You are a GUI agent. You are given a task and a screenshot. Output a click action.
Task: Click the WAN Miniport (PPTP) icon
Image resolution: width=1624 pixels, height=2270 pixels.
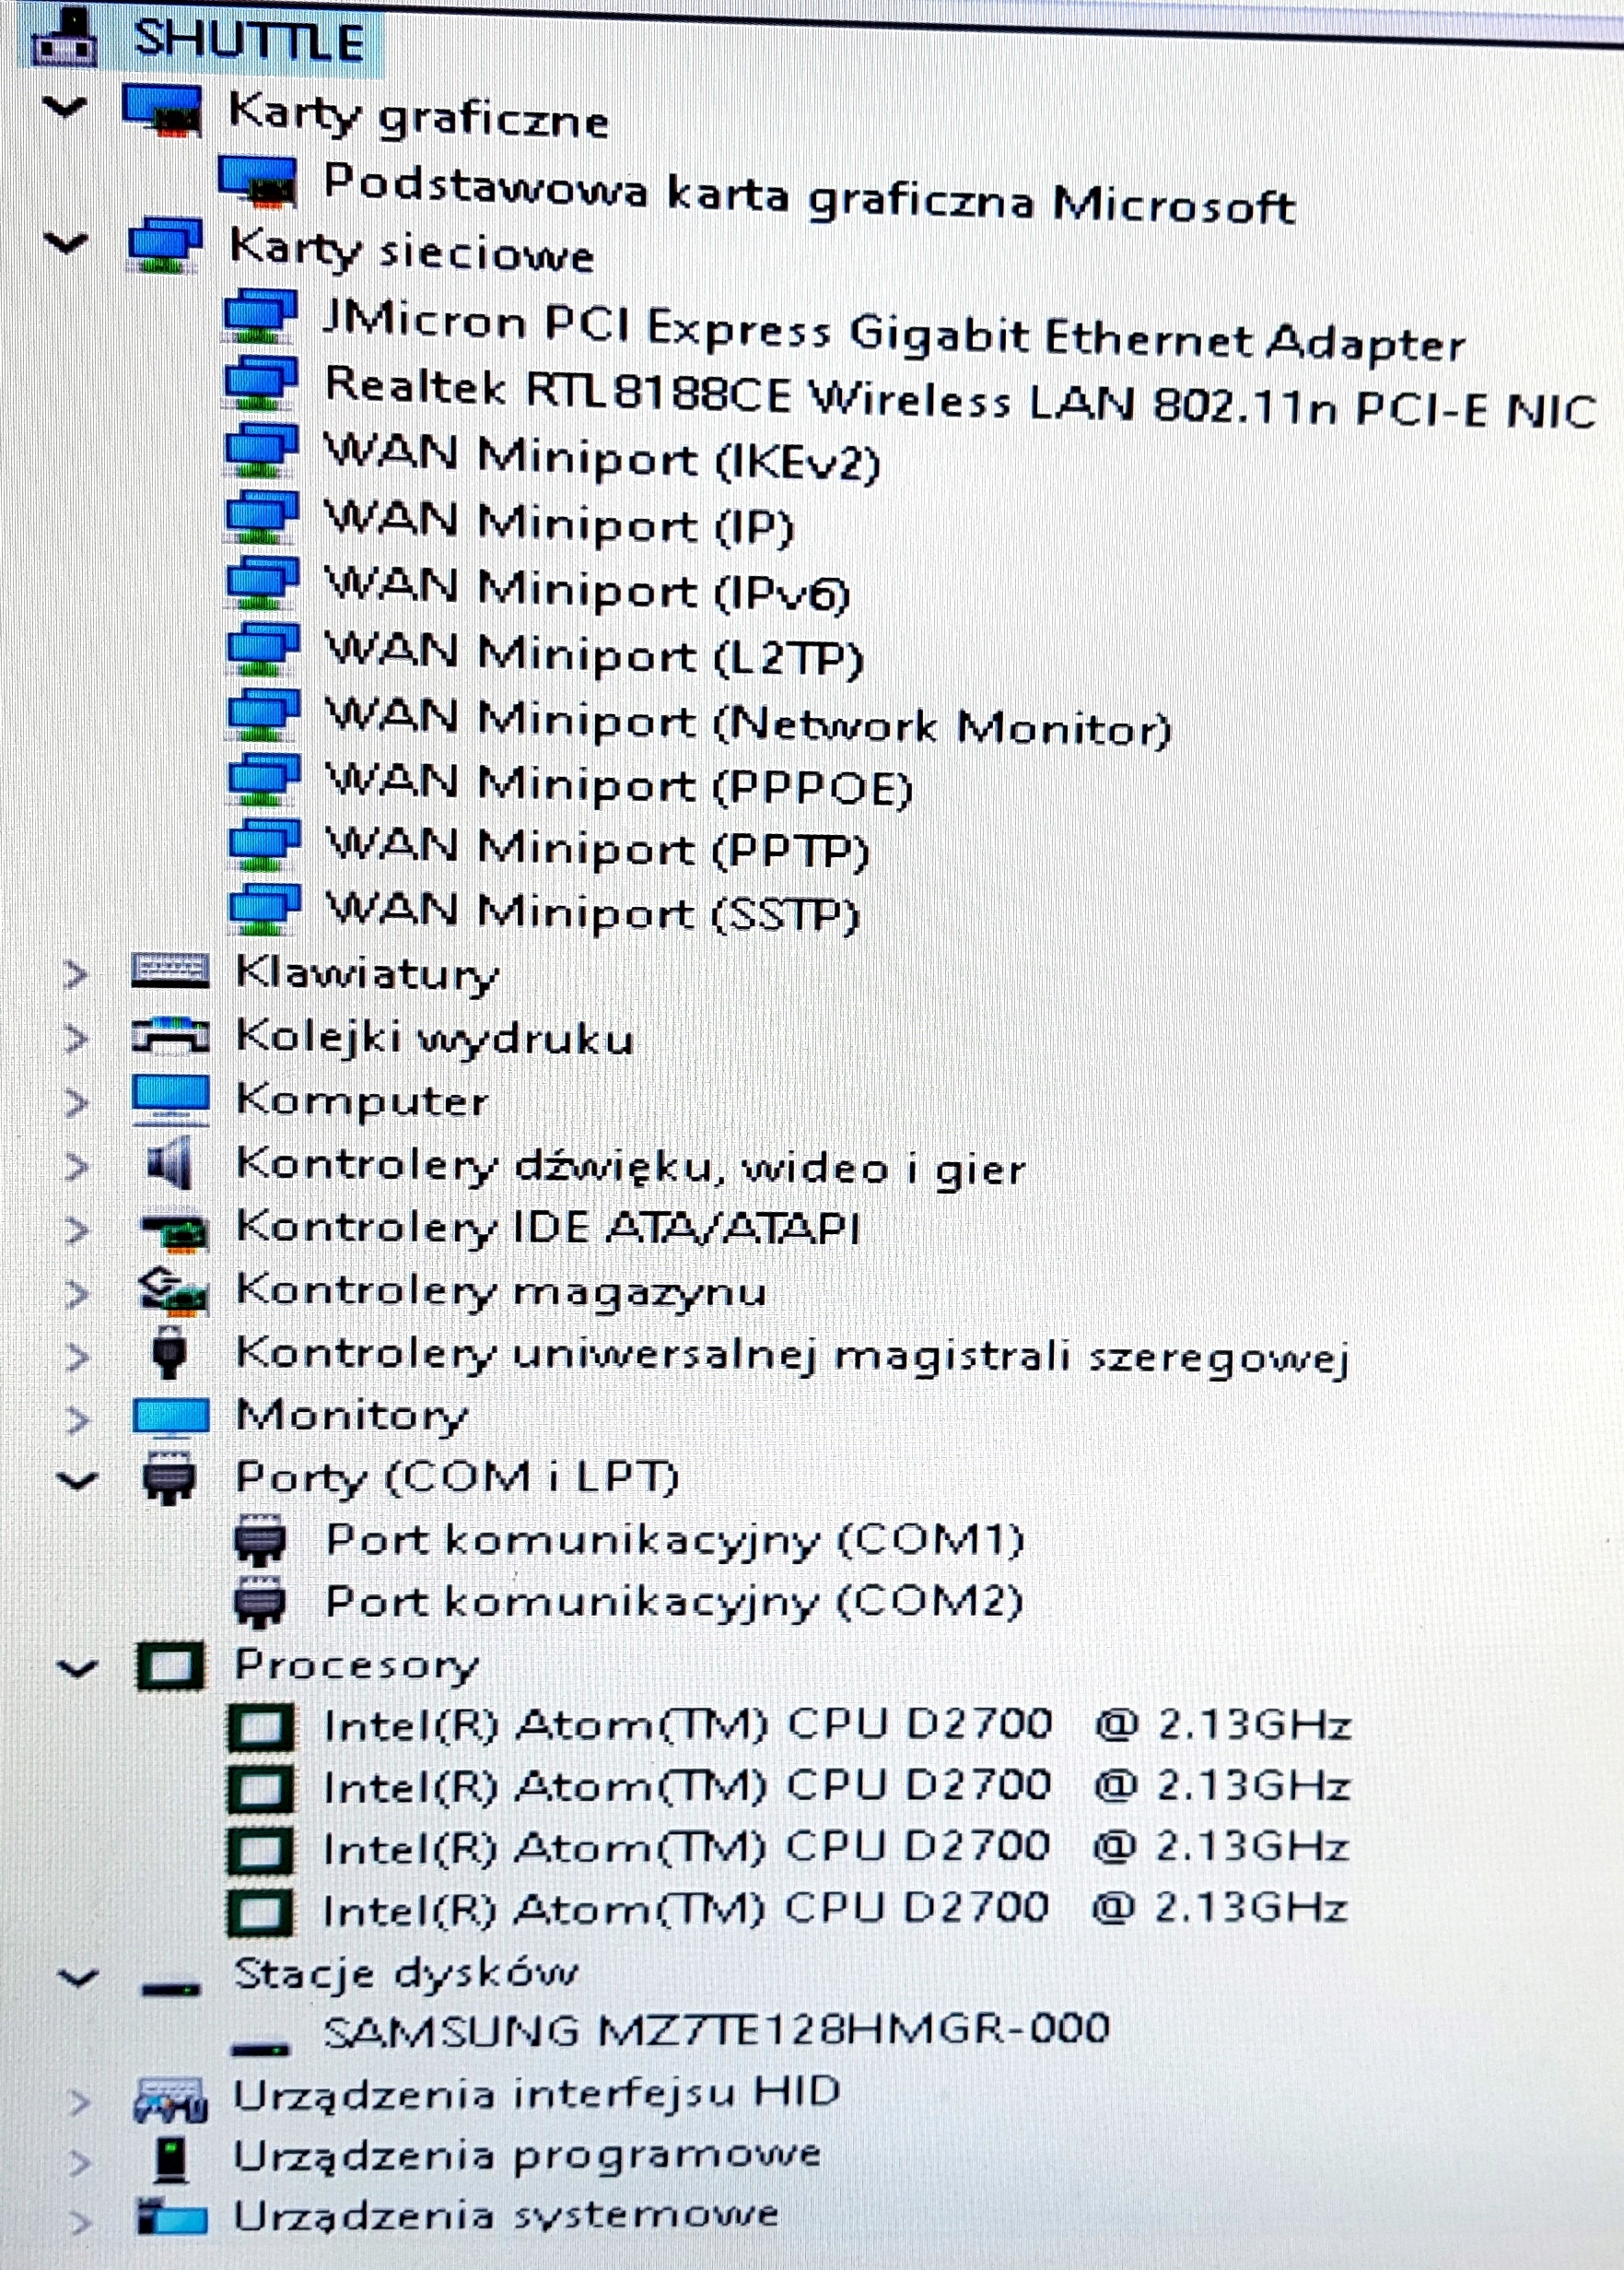point(263,844)
